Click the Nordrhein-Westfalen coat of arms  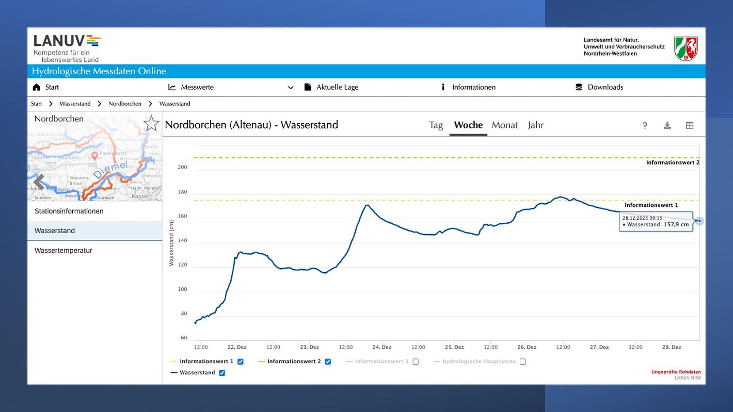(x=686, y=48)
